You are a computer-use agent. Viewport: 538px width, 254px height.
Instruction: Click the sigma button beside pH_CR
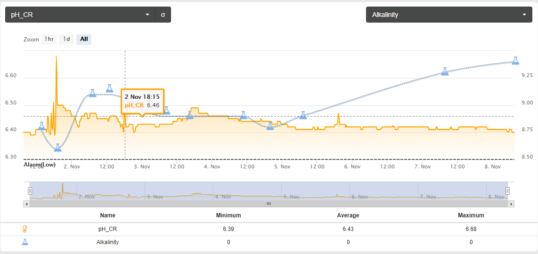tap(163, 15)
